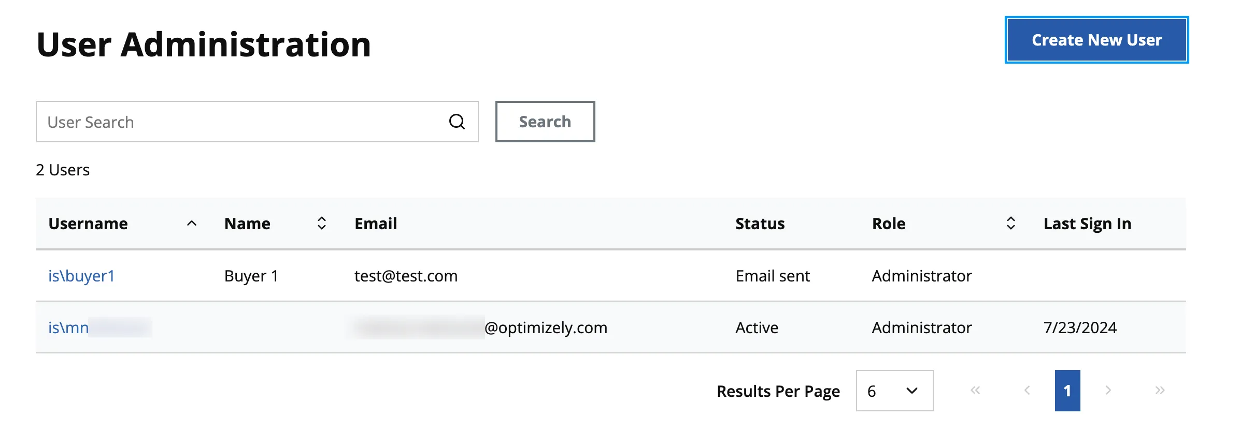Sort by Name column arrows
This screenshot has height=446, width=1254.
coord(322,224)
